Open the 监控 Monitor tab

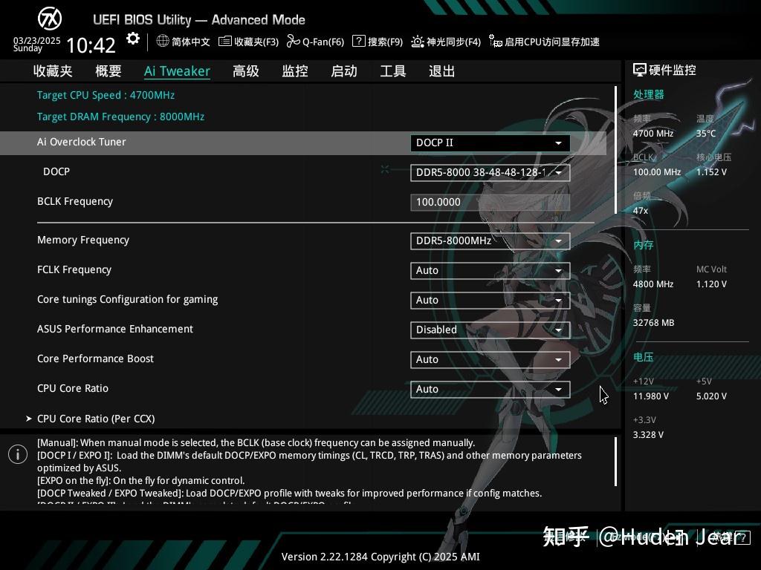[x=294, y=71]
